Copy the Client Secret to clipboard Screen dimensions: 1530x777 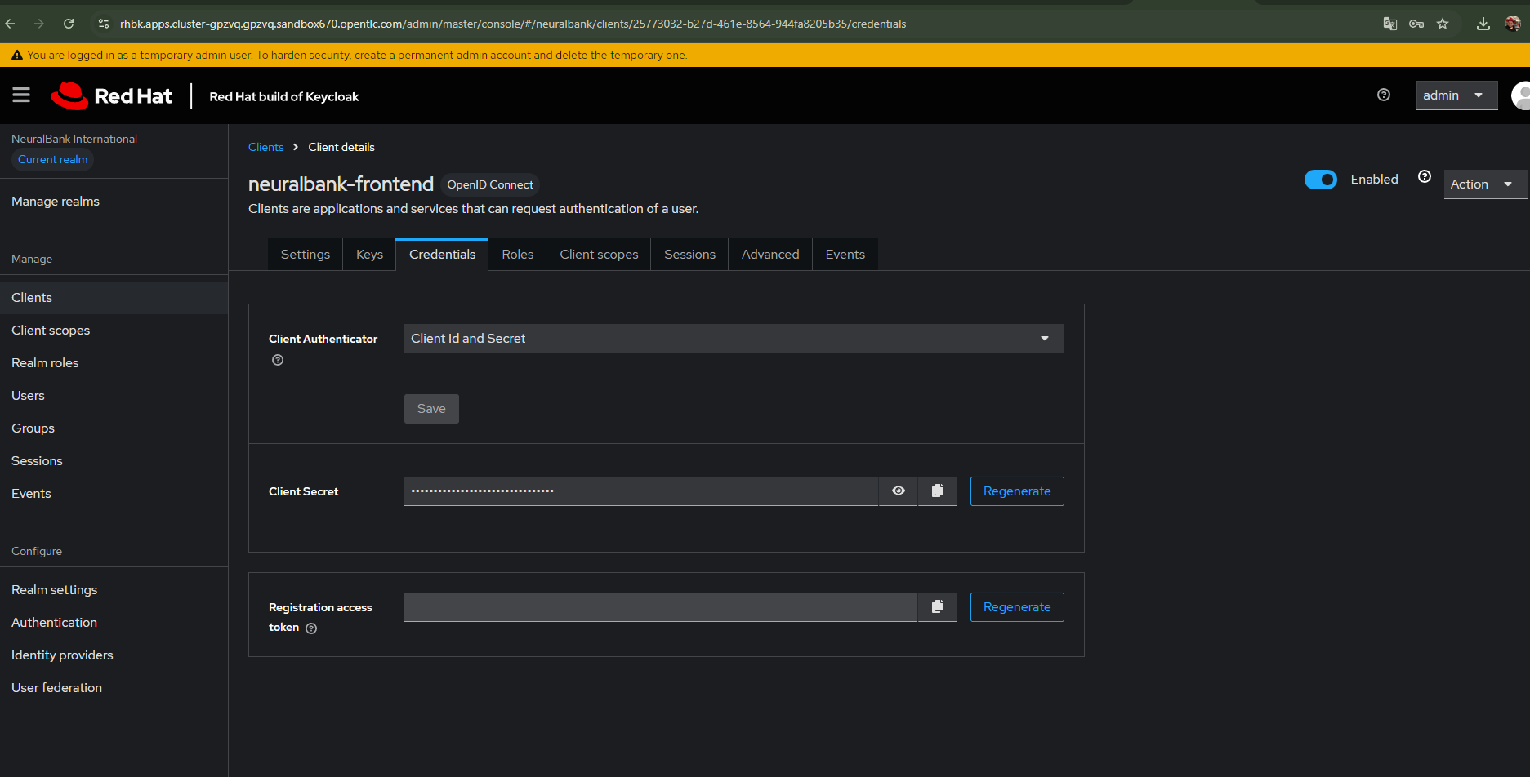(x=937, y=491)
